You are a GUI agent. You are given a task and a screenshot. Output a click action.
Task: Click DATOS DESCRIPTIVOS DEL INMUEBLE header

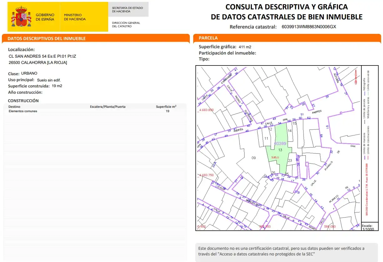click(46, 39)
